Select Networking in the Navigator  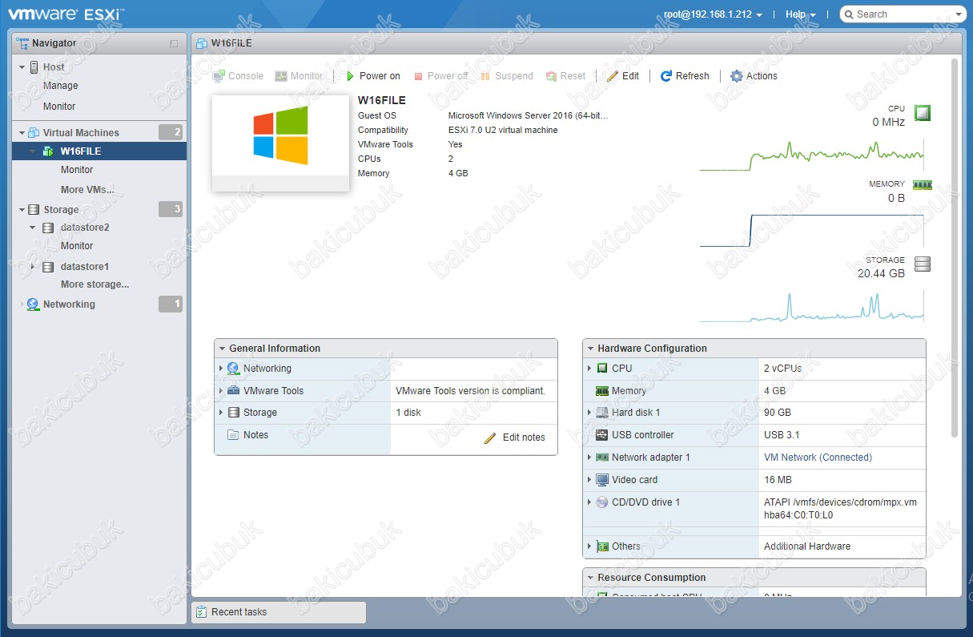click(x=69, y=304)
